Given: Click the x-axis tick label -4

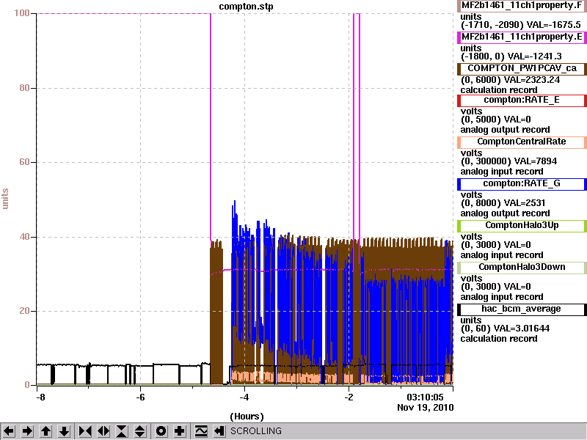Looking at the screenshot, I should click(244, 397).
